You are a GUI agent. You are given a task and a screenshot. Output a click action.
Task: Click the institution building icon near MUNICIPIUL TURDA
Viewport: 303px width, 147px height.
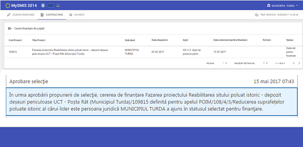(269, 6)
